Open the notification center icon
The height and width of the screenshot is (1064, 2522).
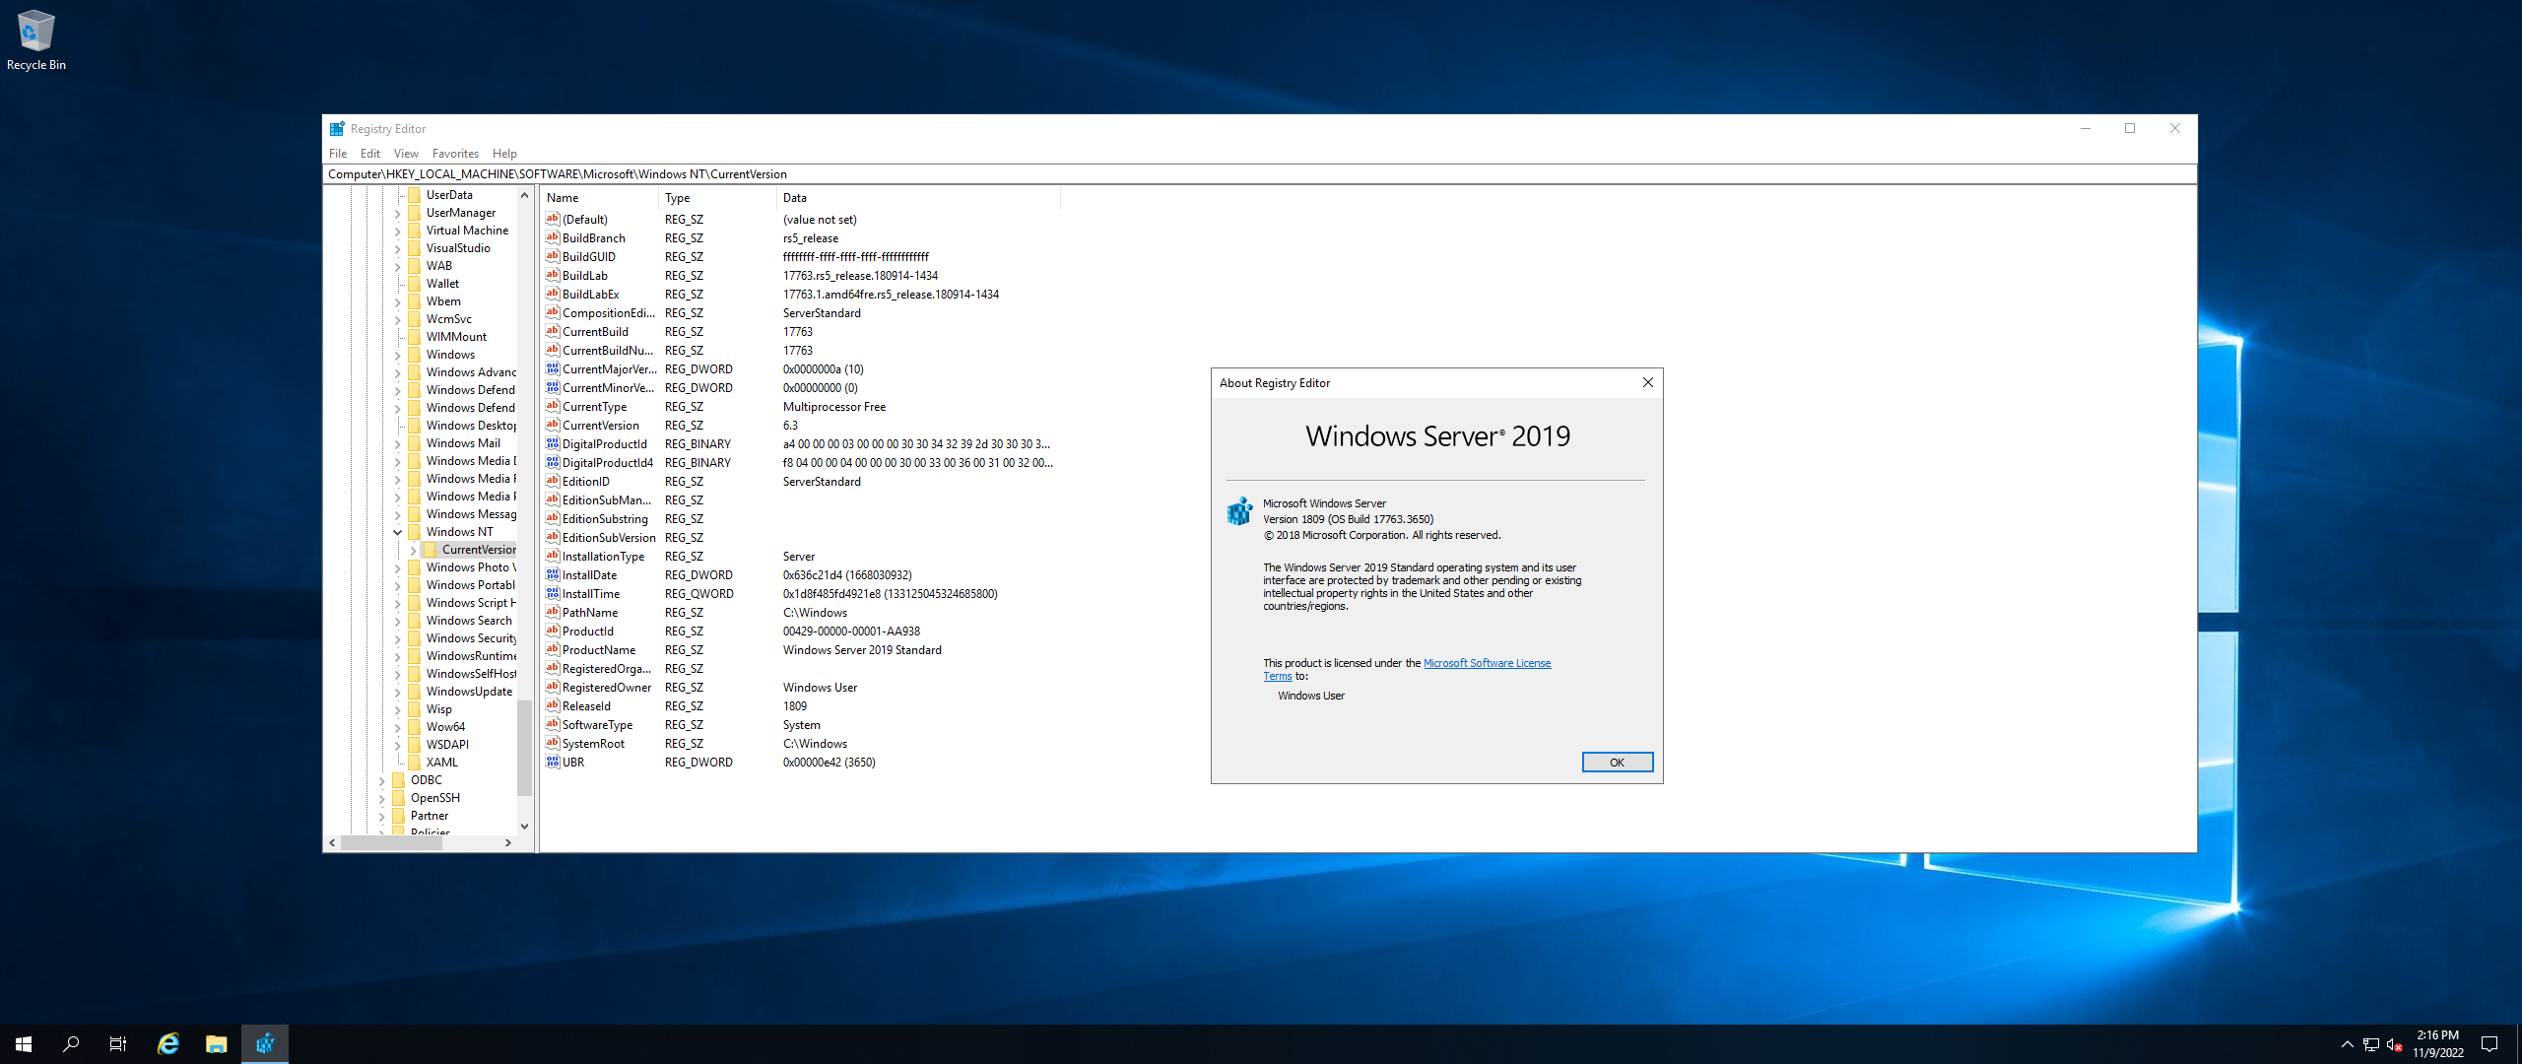click(x=2489, y=1044)
